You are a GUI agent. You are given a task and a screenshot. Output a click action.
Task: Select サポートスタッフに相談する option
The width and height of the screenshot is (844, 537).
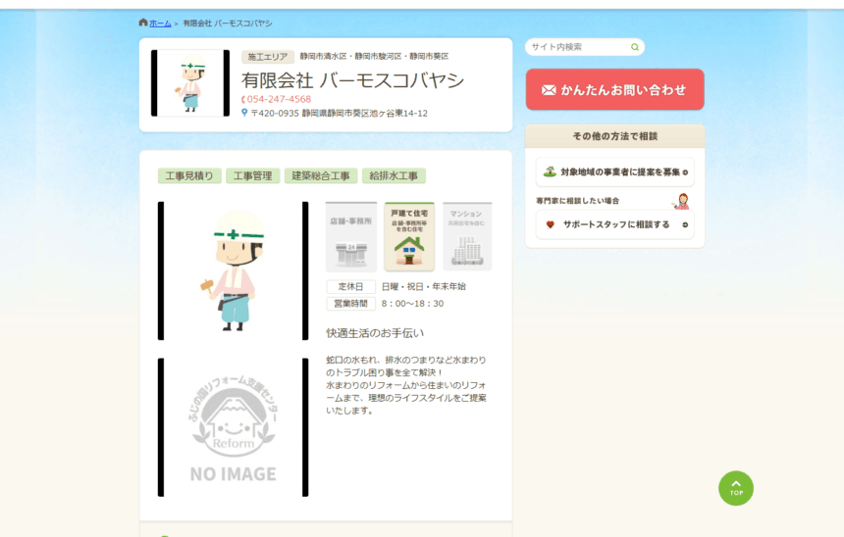(x=614, y=224)
